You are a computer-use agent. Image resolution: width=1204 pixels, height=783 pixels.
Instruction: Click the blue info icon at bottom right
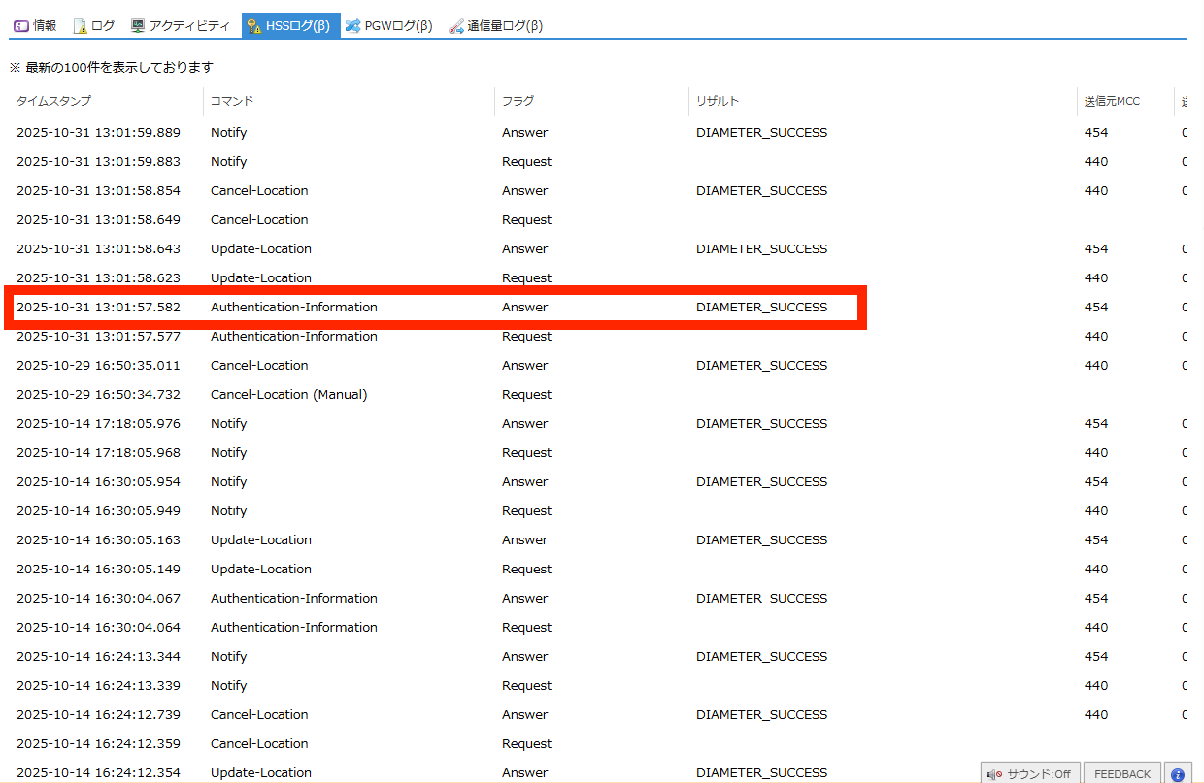tap(1178, 774)
